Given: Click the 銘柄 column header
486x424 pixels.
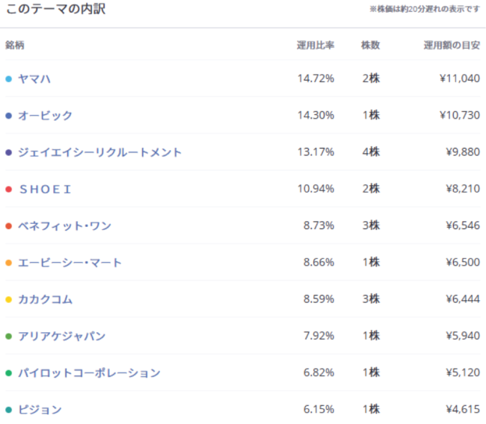Looking at the screenshot, I should 15,45.
